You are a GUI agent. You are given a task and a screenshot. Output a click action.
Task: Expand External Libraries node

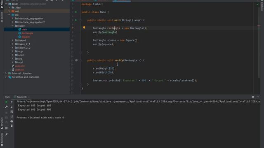[x=6, y=73]
